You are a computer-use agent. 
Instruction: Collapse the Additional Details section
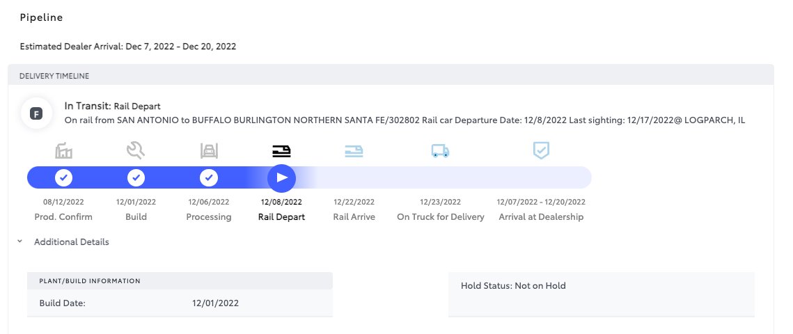point(71,242)
